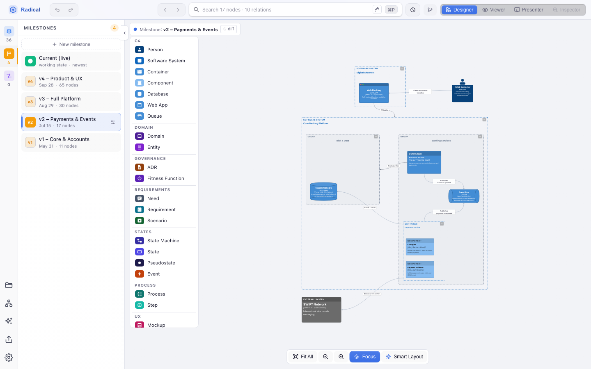Open the history clock icon

pyautogui.click(x=413, y=10)
